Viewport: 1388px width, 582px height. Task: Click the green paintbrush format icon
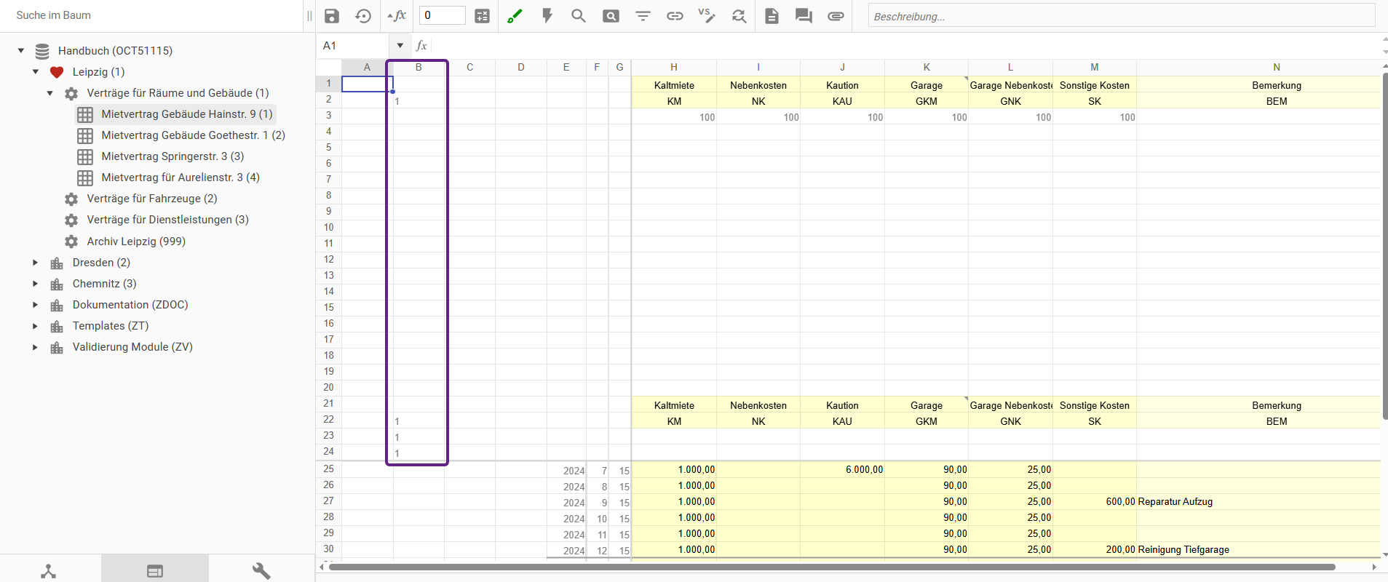[515, 16]
